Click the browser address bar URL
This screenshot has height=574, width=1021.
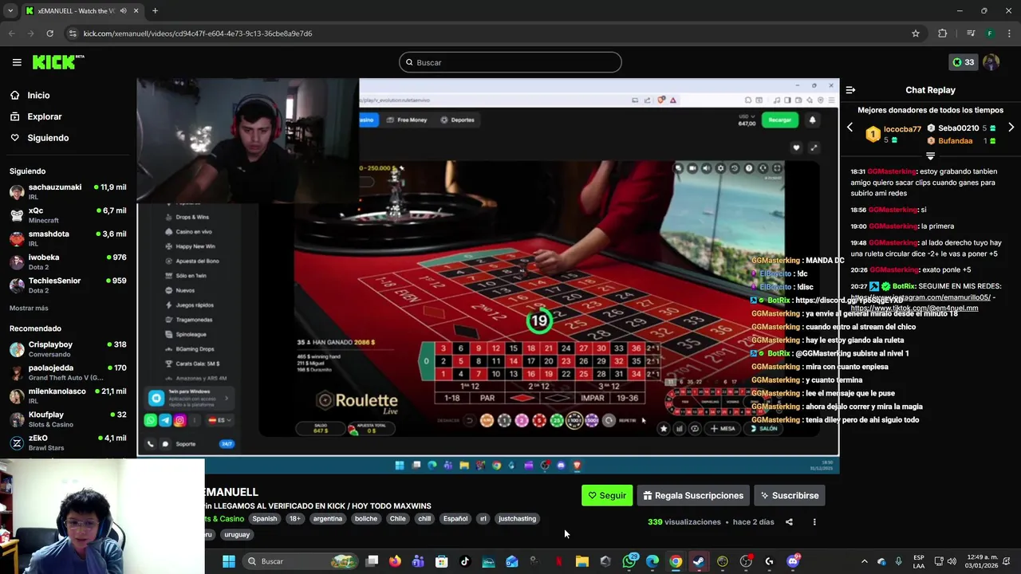[x=198, y=33]
